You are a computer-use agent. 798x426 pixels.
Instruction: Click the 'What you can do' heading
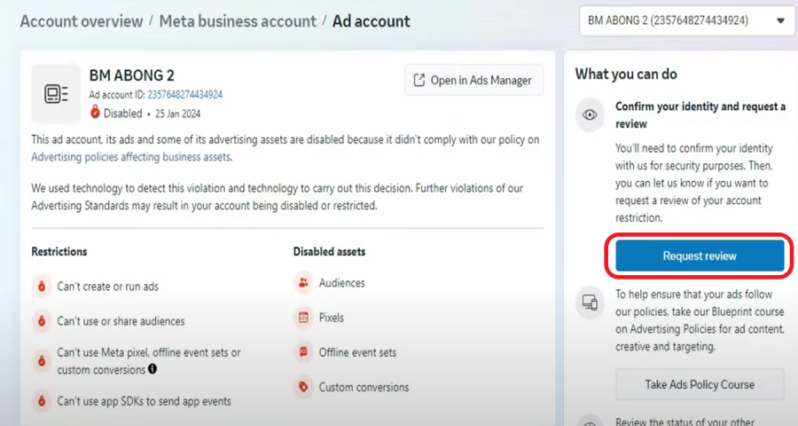[x=626, y=74]
